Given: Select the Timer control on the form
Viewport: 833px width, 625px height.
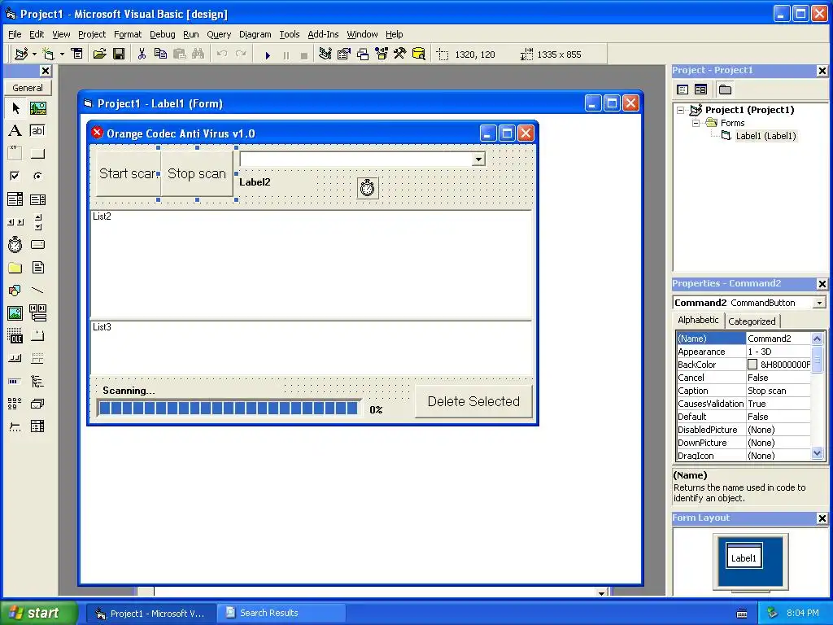Looking at the screenshot, I should (368, 188).
